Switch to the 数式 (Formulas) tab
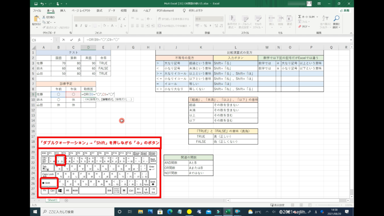The image size is (384, 216). pyautogui.click(x=100, y=10)
